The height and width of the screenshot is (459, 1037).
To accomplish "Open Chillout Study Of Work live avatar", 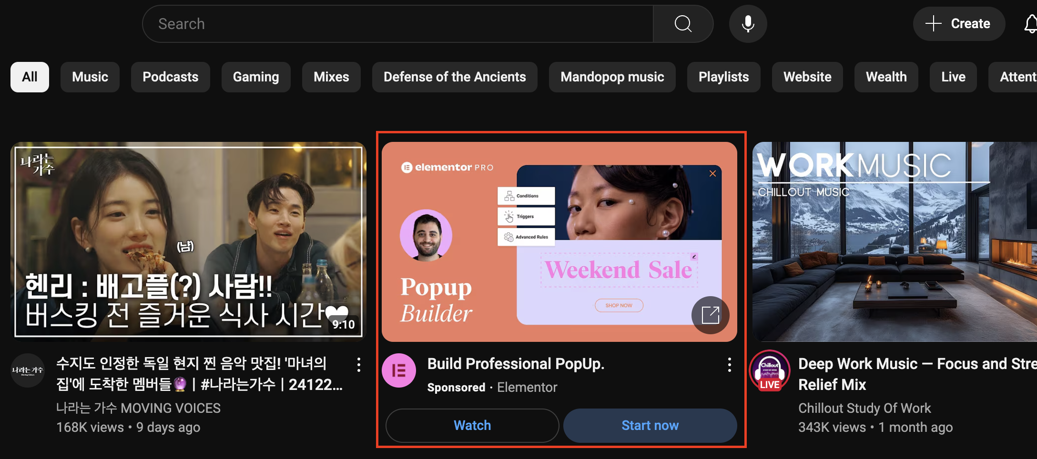I will point(770,370).
